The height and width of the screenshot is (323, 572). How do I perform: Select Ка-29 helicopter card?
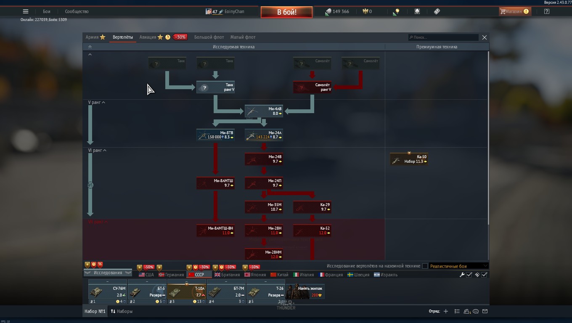[312, 207]
